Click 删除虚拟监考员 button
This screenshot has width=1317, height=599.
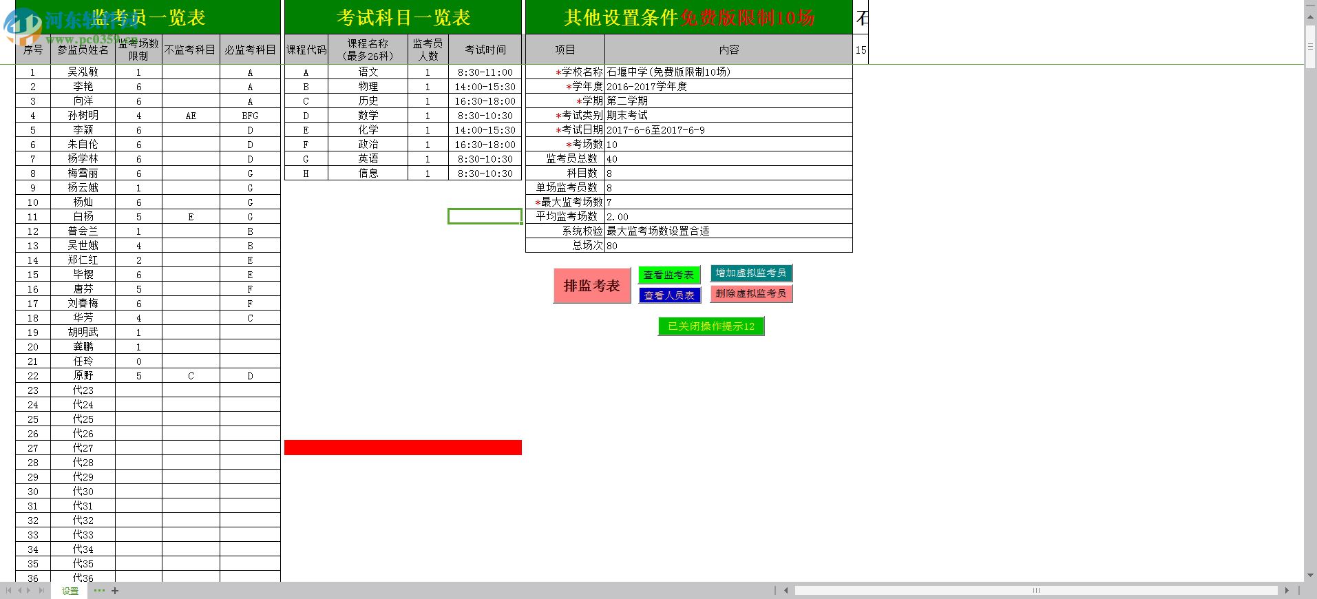coord(750,293)
